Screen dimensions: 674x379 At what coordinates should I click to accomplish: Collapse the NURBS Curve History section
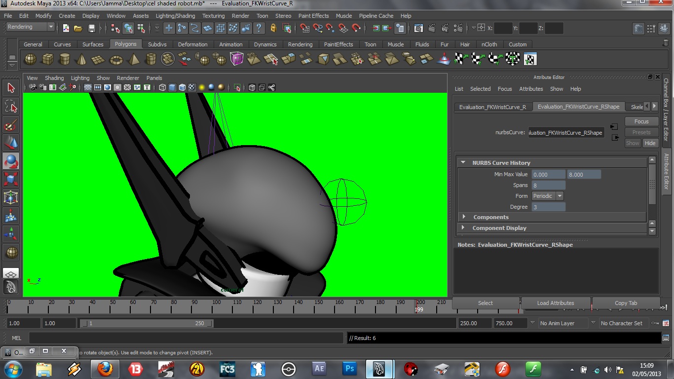[463, 162]
